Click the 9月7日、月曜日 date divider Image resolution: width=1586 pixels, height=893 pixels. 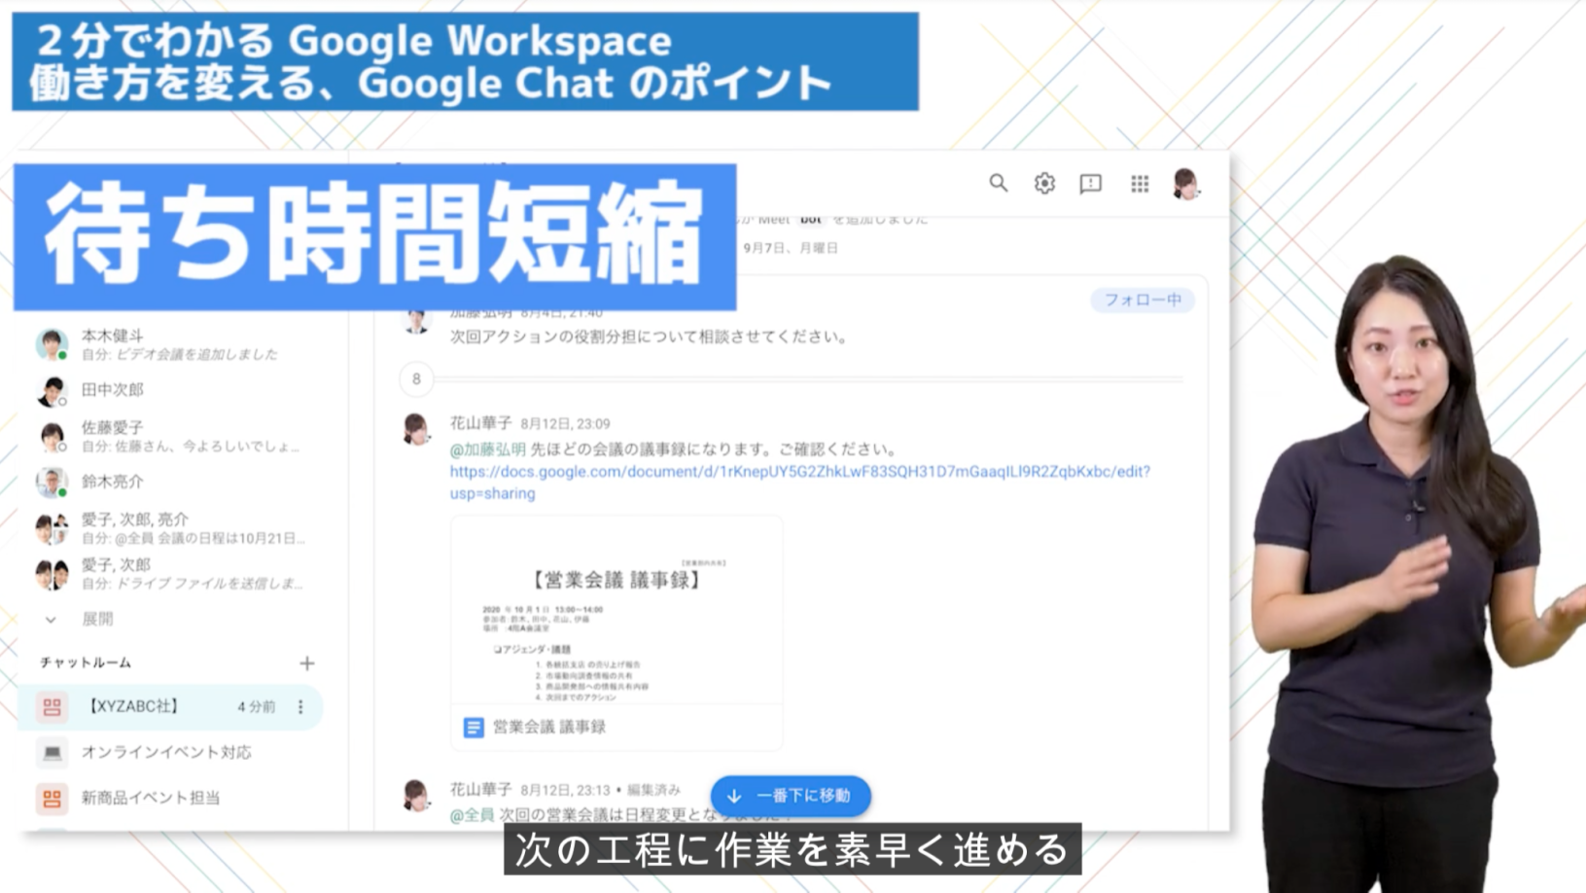pos(790,248)
